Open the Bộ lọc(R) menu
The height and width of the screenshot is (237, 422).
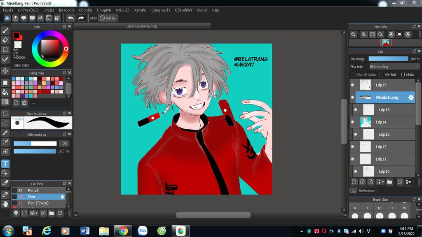(66, 10)
